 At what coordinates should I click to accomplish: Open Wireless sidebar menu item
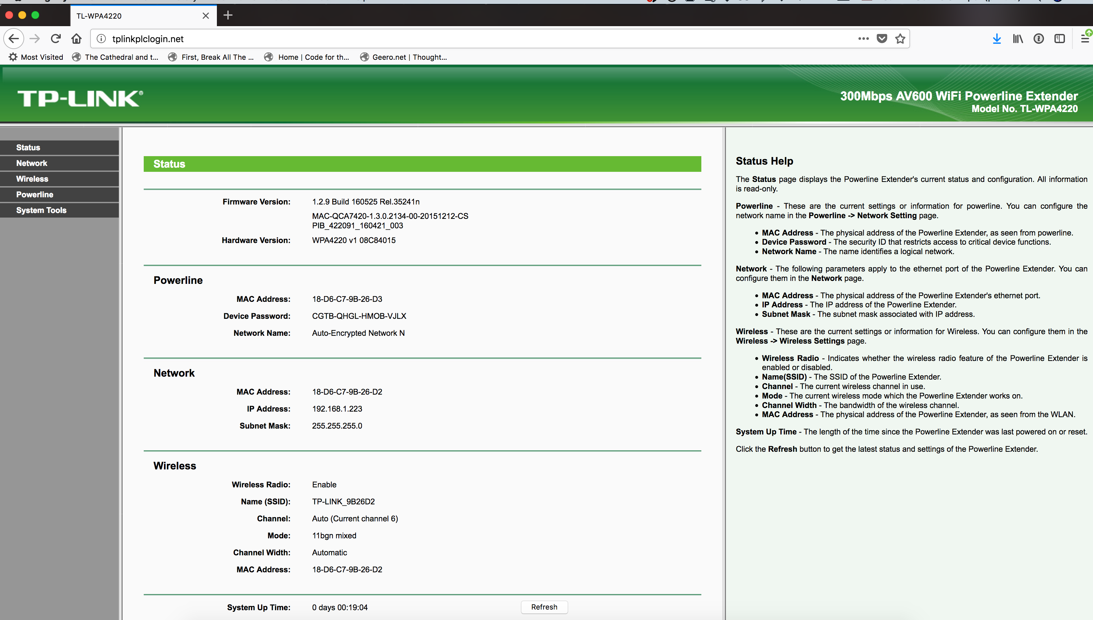[59, 179]
